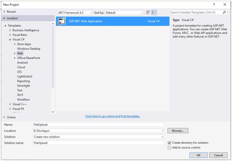The image size is (232, 161).
Task: Expand the Recent section
Action: point(4,11)
